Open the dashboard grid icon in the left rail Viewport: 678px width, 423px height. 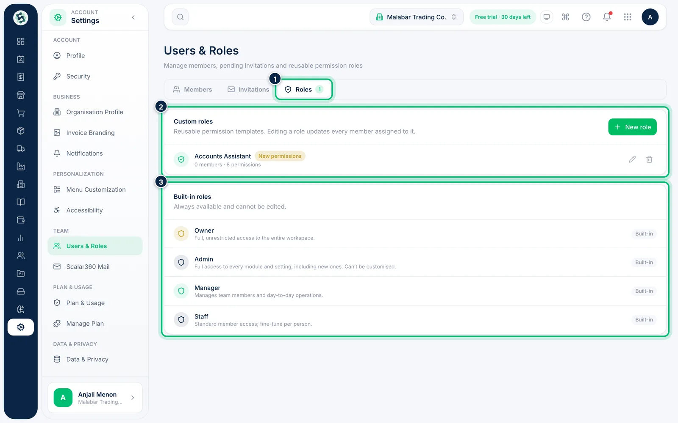point(21,41)
